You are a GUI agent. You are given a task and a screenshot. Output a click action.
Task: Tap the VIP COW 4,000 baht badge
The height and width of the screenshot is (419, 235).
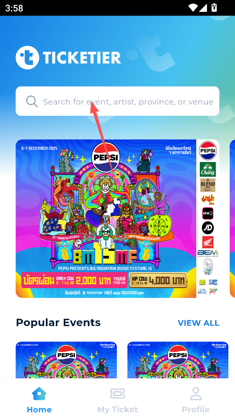(x=158, y=280)
